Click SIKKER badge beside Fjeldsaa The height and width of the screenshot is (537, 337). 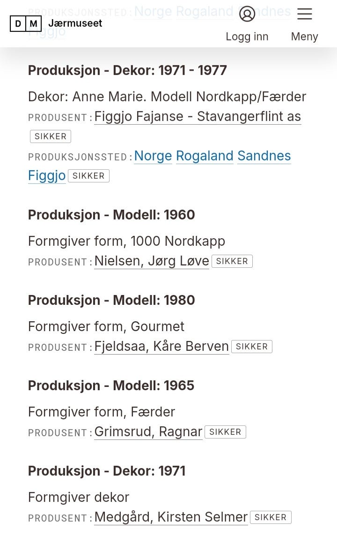(x=252, y=347)
